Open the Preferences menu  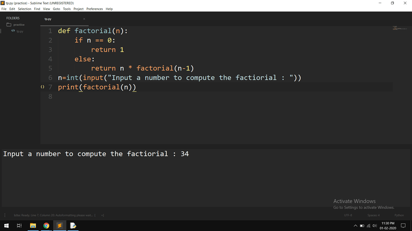click(x=95, y=9)
